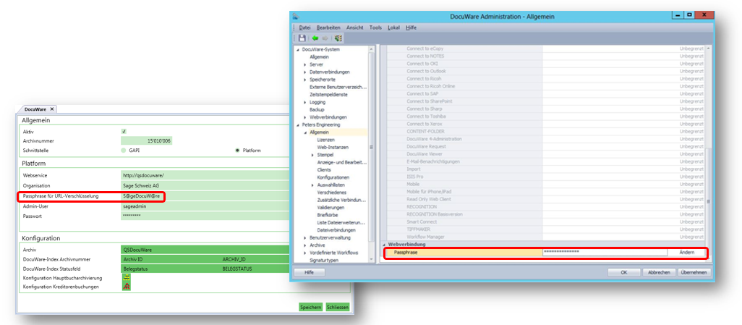The width and height of the screenshot is (742, 325).
Task: Collapse the Webverbindung property section
Action: coord(384,245)
